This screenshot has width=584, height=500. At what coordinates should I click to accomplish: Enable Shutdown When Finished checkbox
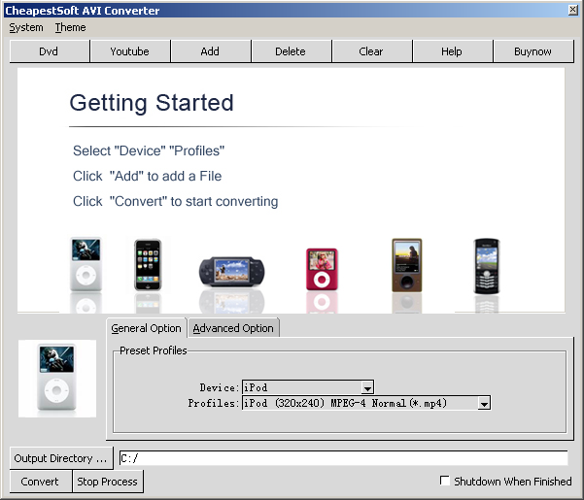pos(445,481)
